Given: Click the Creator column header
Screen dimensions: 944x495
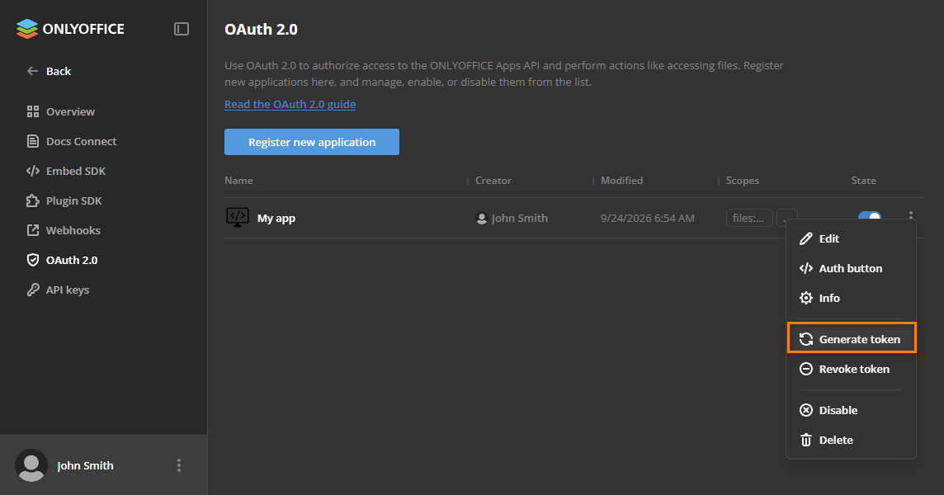Looking at the screenshot, I should click(x=493, y=180).
